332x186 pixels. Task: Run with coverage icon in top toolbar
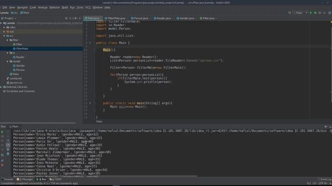(x=320, y=13)
